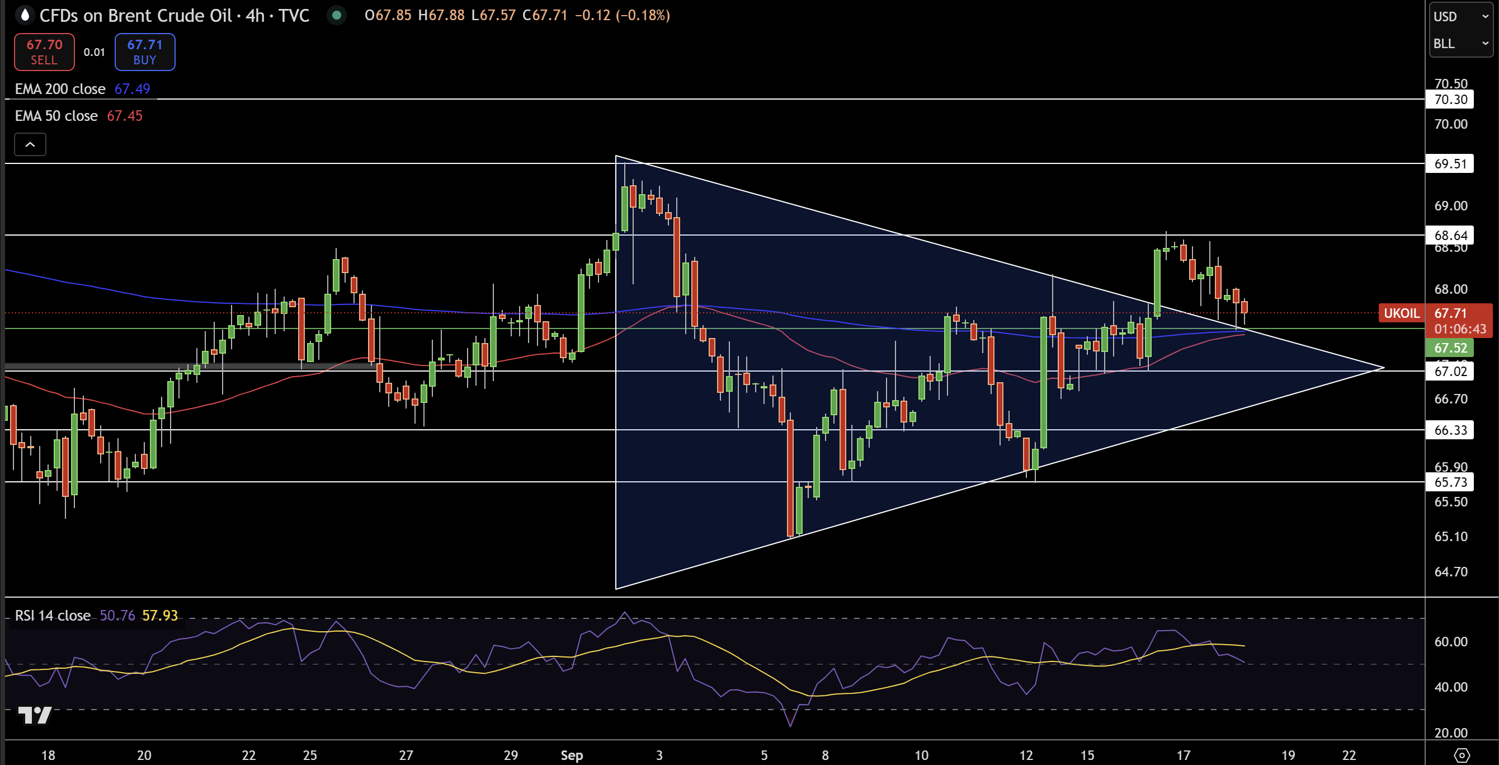
Task: Click the 17 date on time axis
Action: click(x=1183, y=755)
